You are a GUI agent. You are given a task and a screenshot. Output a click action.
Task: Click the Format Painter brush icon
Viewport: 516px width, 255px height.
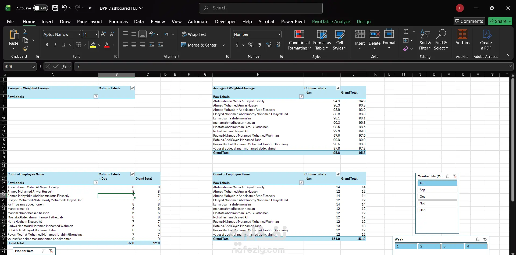coord(25,48)
